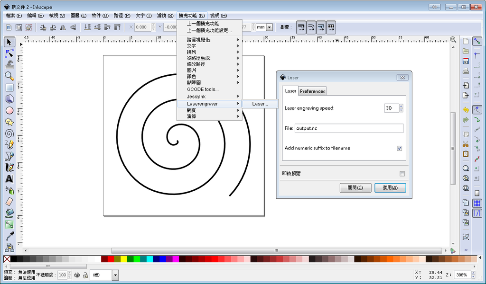Expand the JessyInk submenu
The image size is (486, 284).
pyautogui.click(x=209, y=97)
